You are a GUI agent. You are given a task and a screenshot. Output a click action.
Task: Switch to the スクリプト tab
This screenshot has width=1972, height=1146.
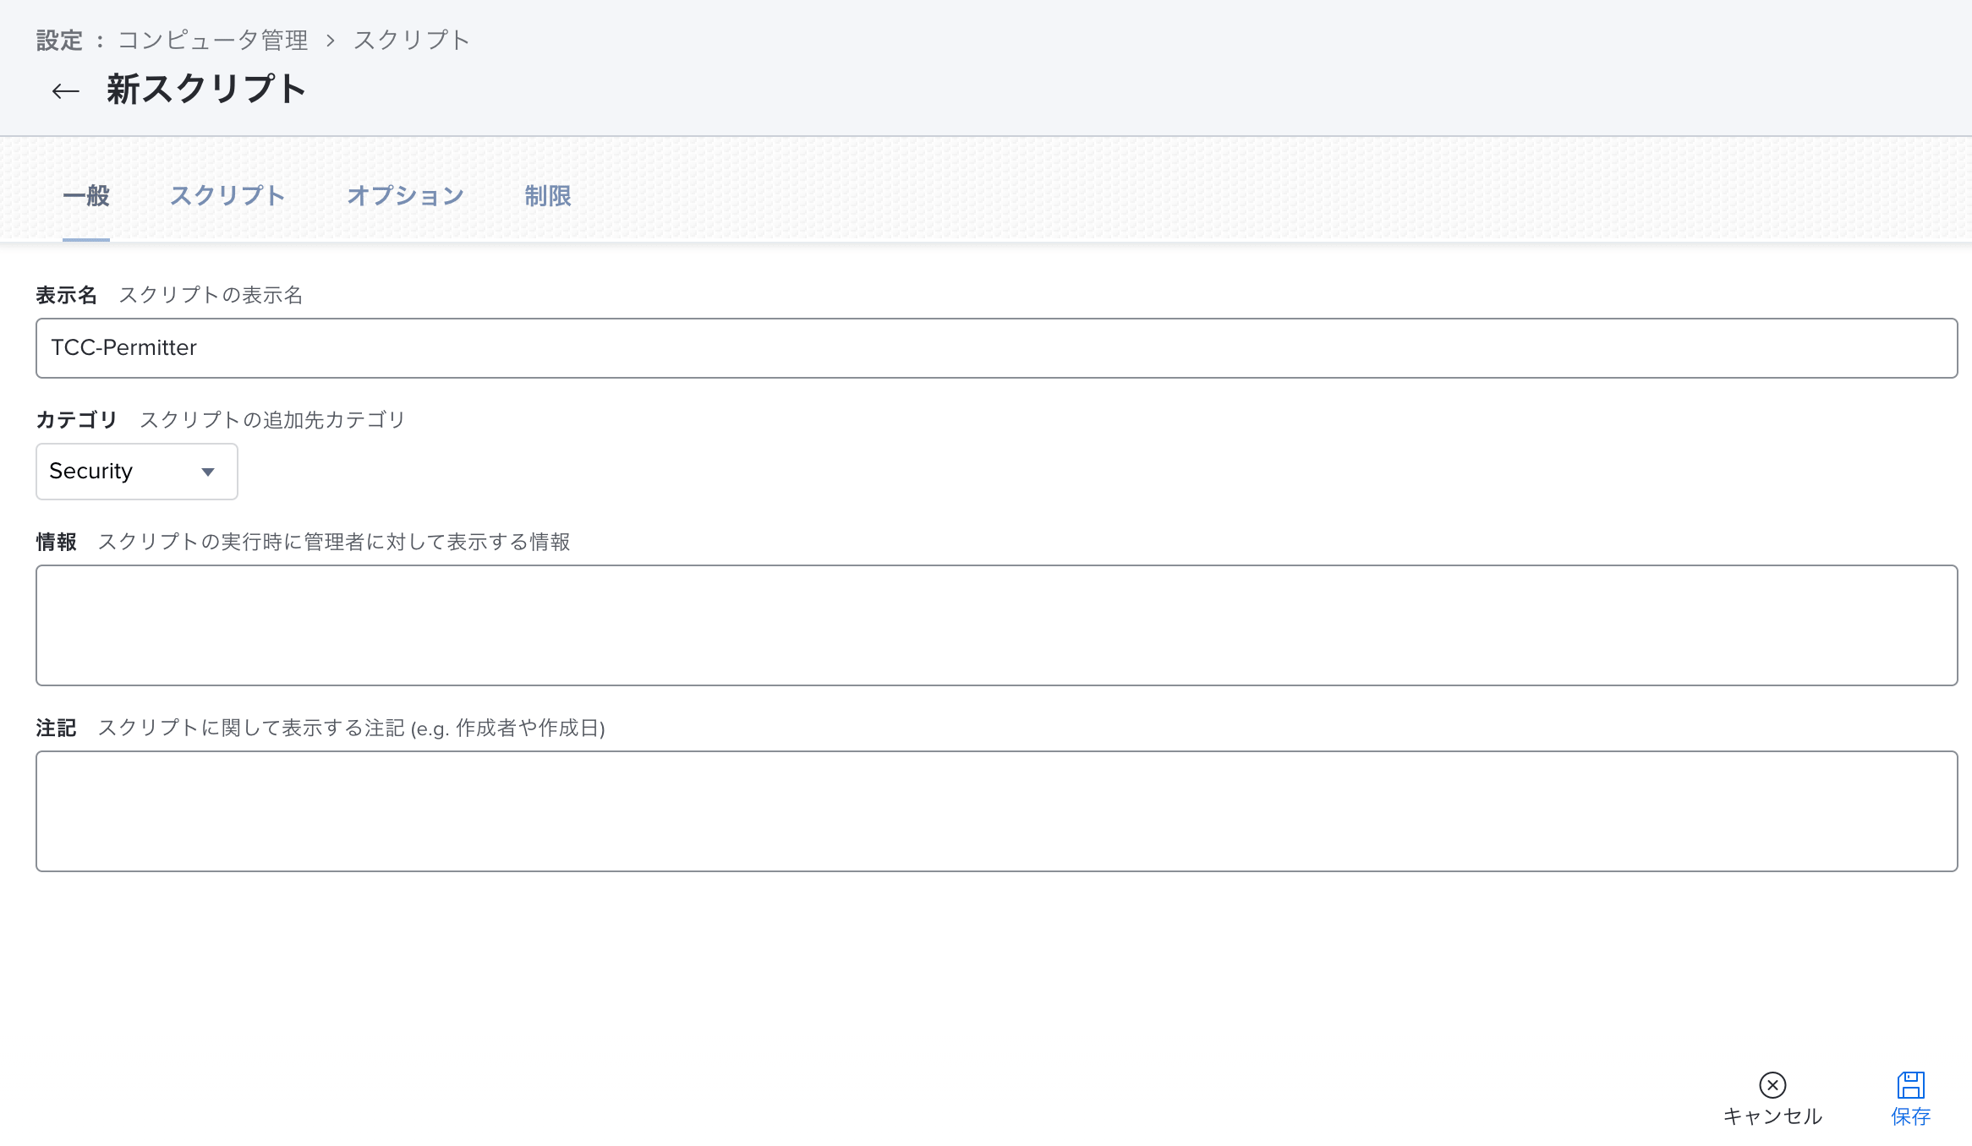[227, 196]
